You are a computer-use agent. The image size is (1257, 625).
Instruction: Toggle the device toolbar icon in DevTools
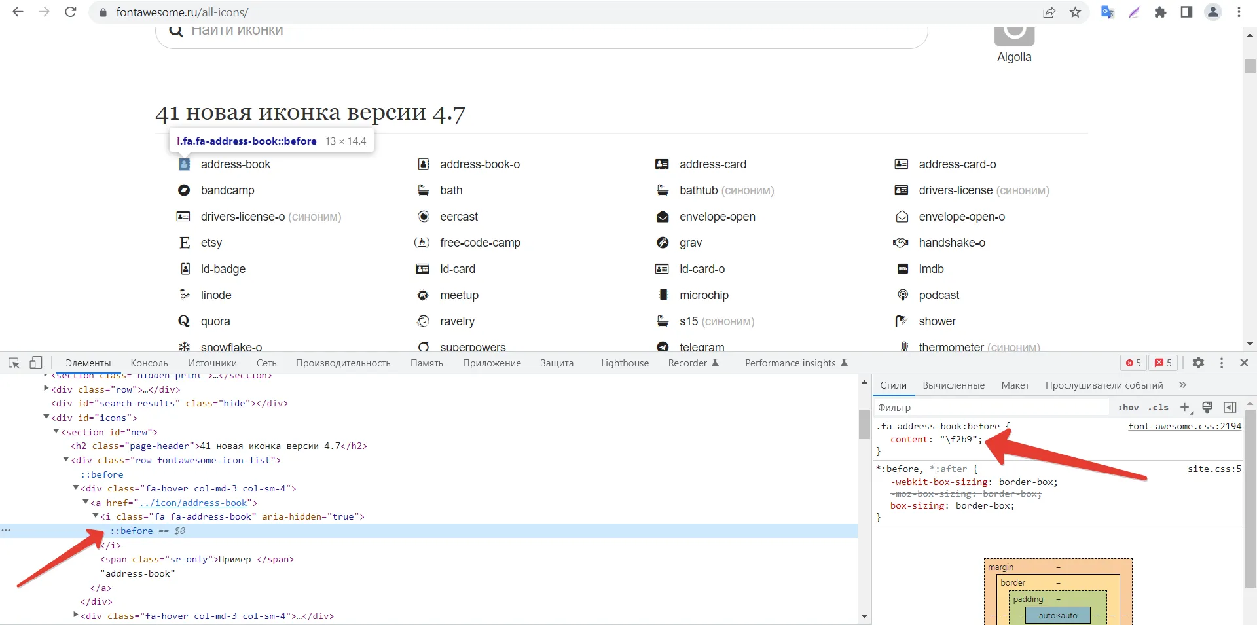36,363
